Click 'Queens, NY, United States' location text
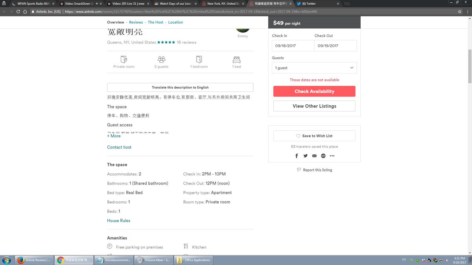Screen dimensions: 472x265 (131, 42)
